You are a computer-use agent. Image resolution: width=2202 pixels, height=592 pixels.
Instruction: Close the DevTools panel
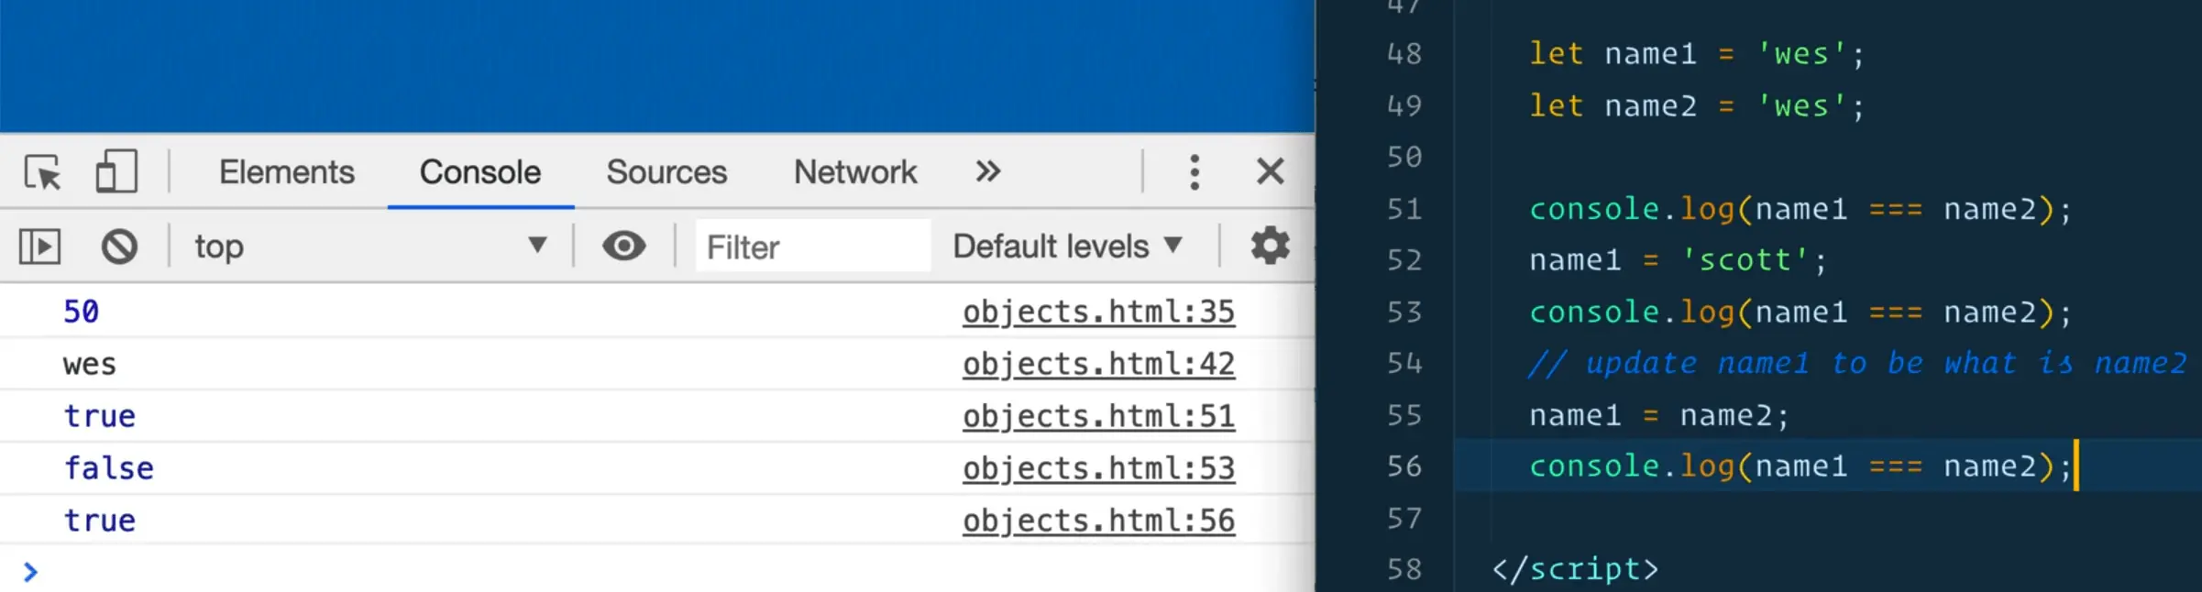tap(1270, 172)
